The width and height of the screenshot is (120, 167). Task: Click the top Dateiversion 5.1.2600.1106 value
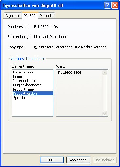(x=46, y=27)
